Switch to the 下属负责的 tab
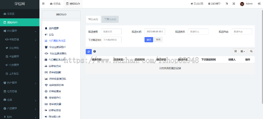Screen dimensions: 263x119 [110, 19]
